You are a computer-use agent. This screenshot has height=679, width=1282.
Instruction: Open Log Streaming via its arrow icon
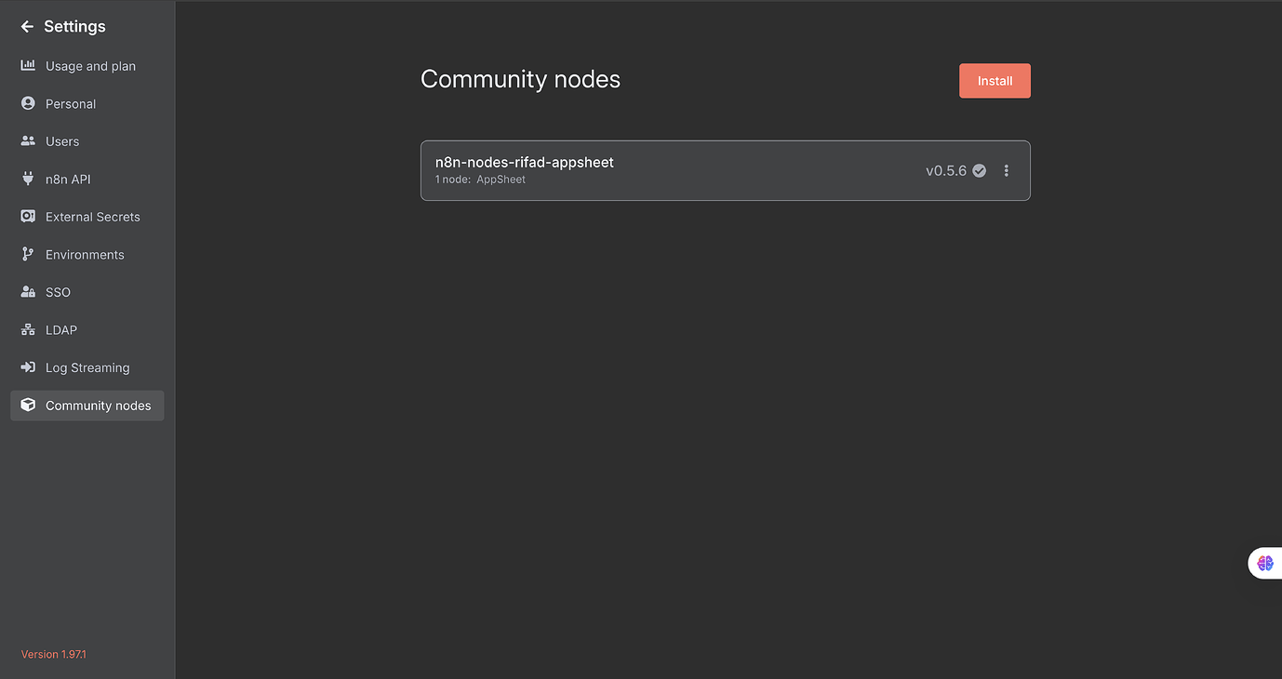click(28, 367)
